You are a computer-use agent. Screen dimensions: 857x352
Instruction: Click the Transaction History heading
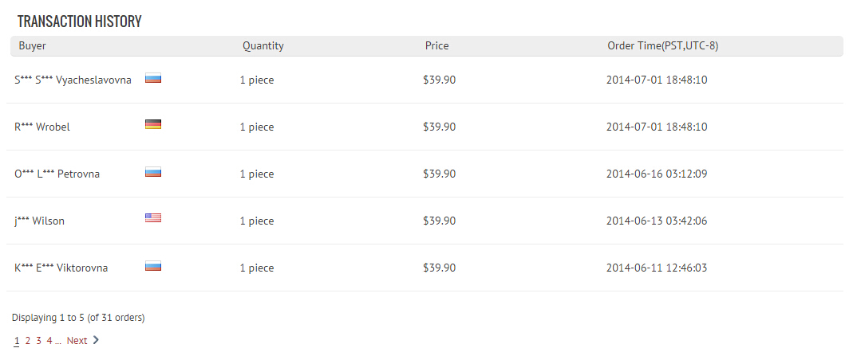click(79, 22)
